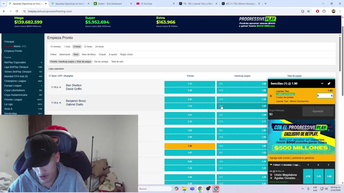Close the Stream - Kick Dashboard tab

tap(131, 3)
